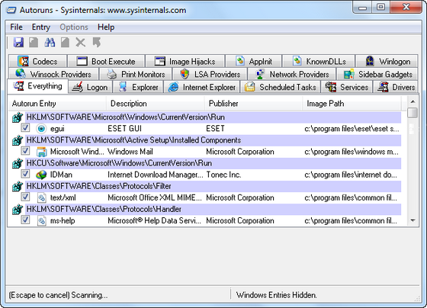Switch to the Explorer tab

138,87
